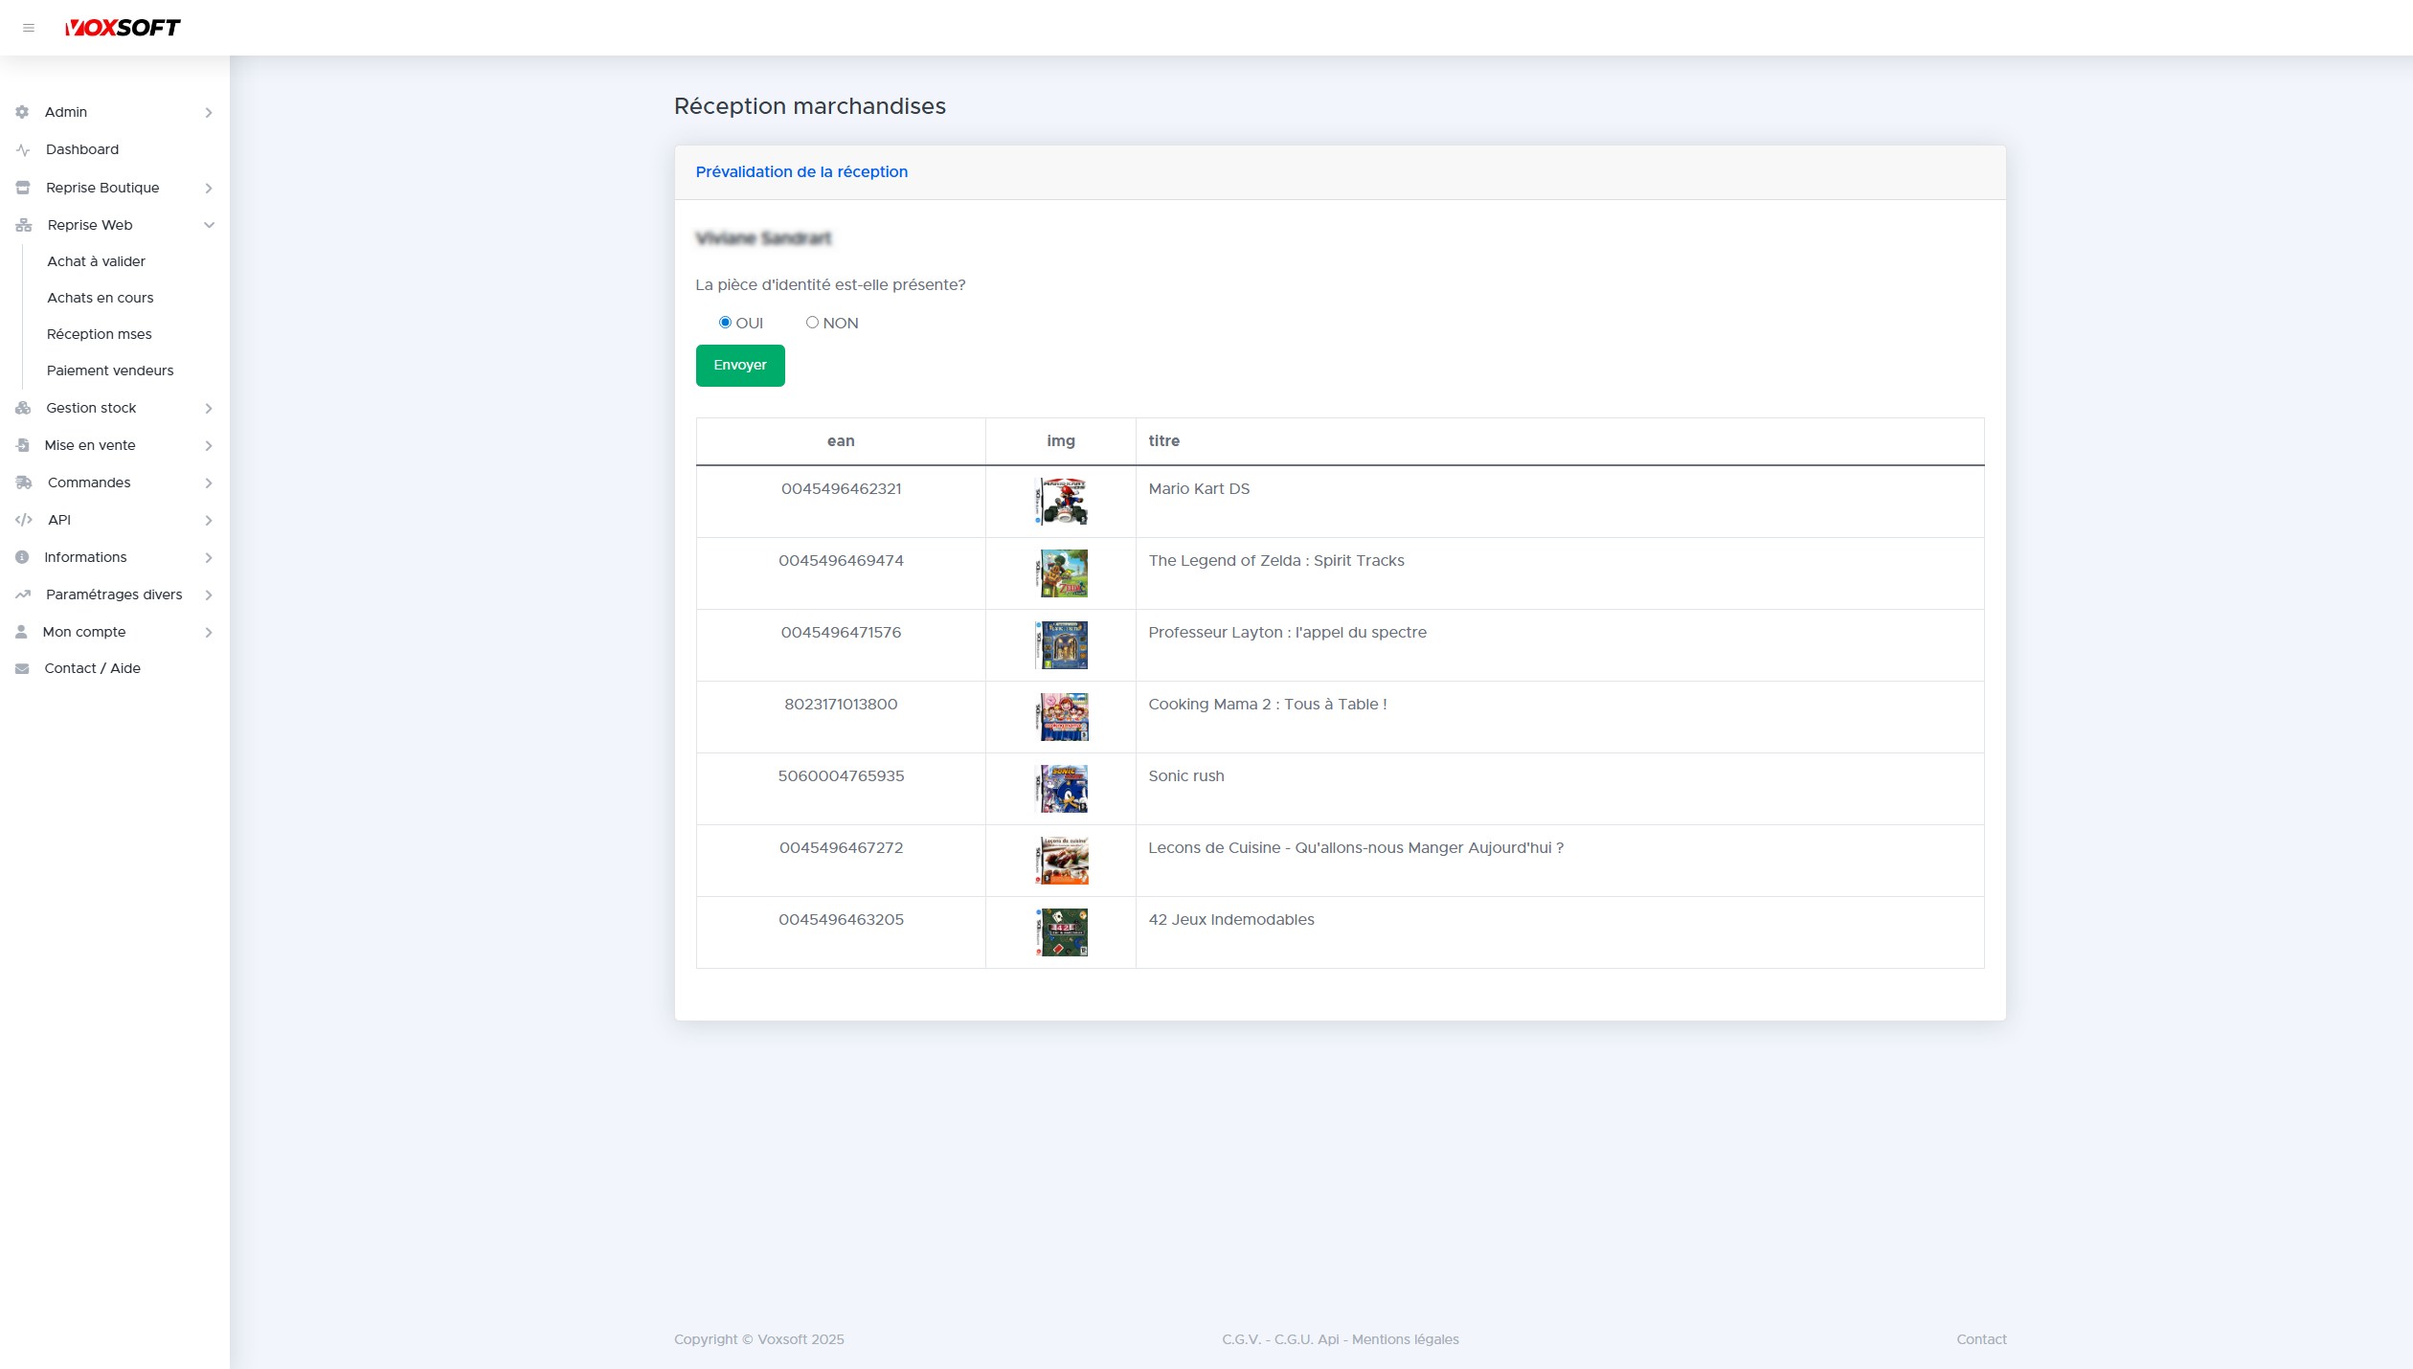Click the Contact / Aide envelope icon
The width and height of the screenshot is (2413, 1369).
[22, 669]
